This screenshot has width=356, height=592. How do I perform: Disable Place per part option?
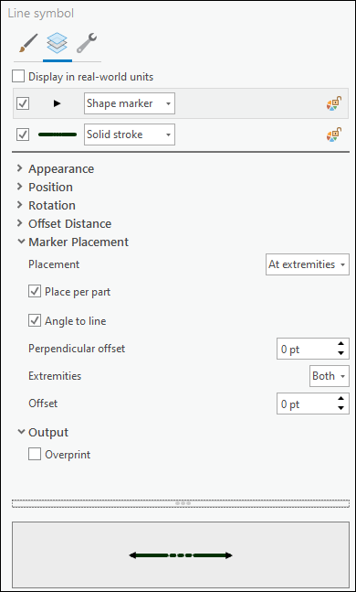tap(35, 292)
